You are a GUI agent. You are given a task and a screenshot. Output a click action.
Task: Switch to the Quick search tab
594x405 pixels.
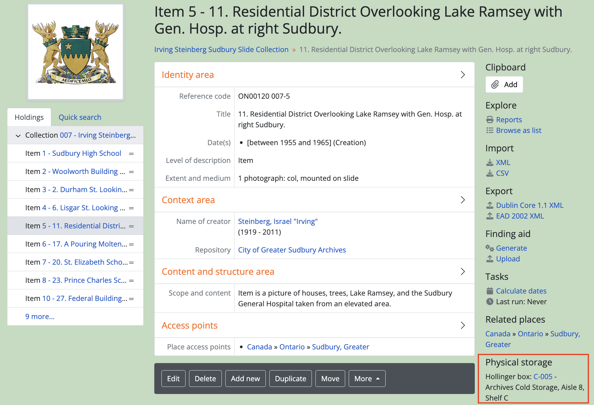pyautogui.click(x=80, y=117)
